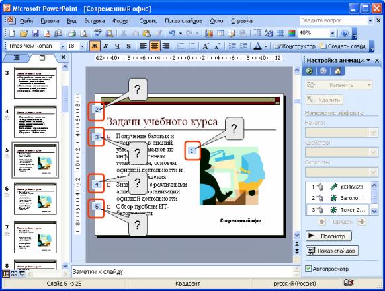Image resolution: width=385 pixels, height=291 pixels.
Task: Toggle text Shadow (S)
Action: point(128,46)
